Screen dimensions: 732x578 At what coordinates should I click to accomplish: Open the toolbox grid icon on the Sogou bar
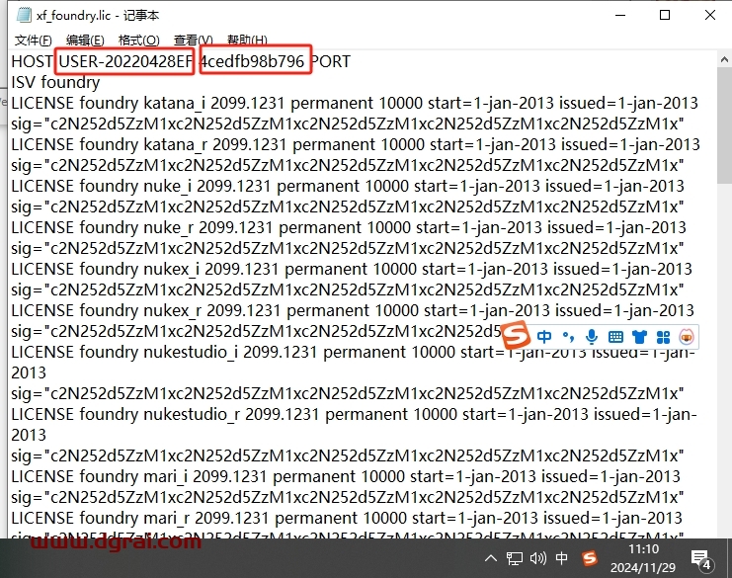pyautogui.click(x=664, y=337)
